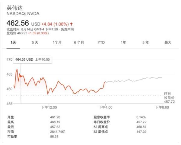The width and height of the screenshot is (181, 145).
Task: Click the red up arrow beside price change
Action: point(71,24)
